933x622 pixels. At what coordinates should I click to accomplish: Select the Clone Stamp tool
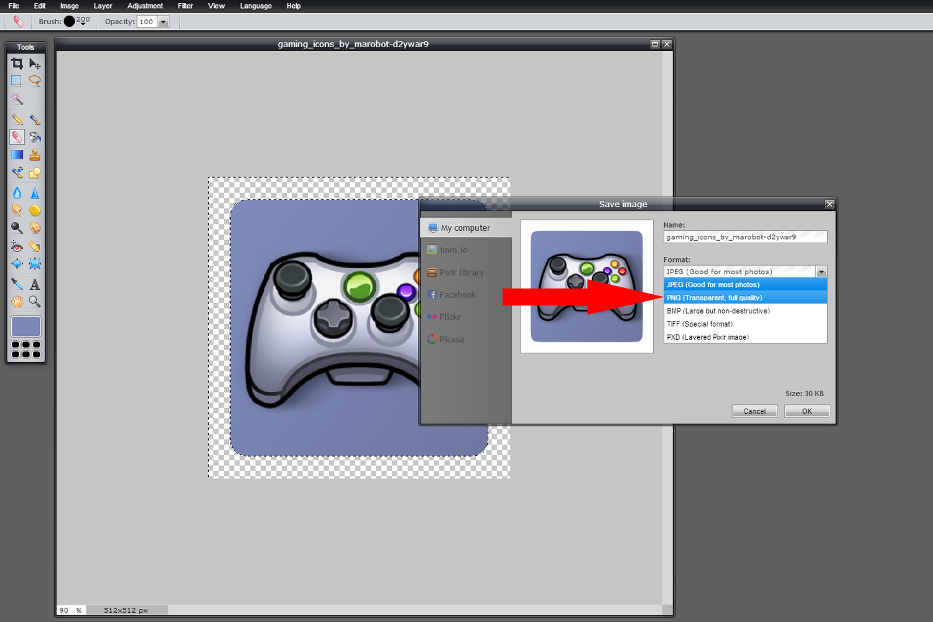pyautogui.click(x=35, y=155)
